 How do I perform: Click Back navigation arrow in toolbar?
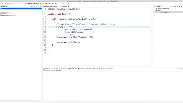tap(62, 4)
